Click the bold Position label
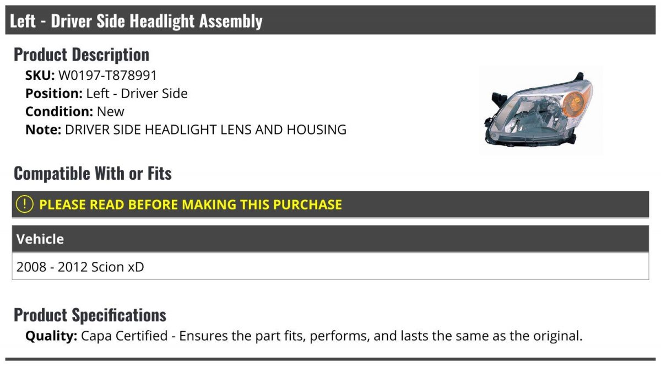 pos(54,93)
